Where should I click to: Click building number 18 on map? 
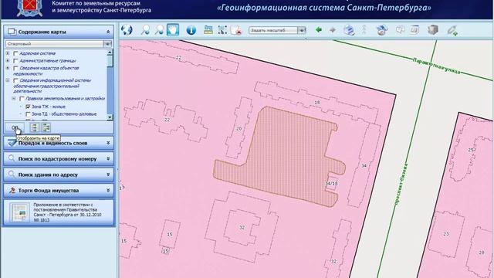click(x=317, y=103)
